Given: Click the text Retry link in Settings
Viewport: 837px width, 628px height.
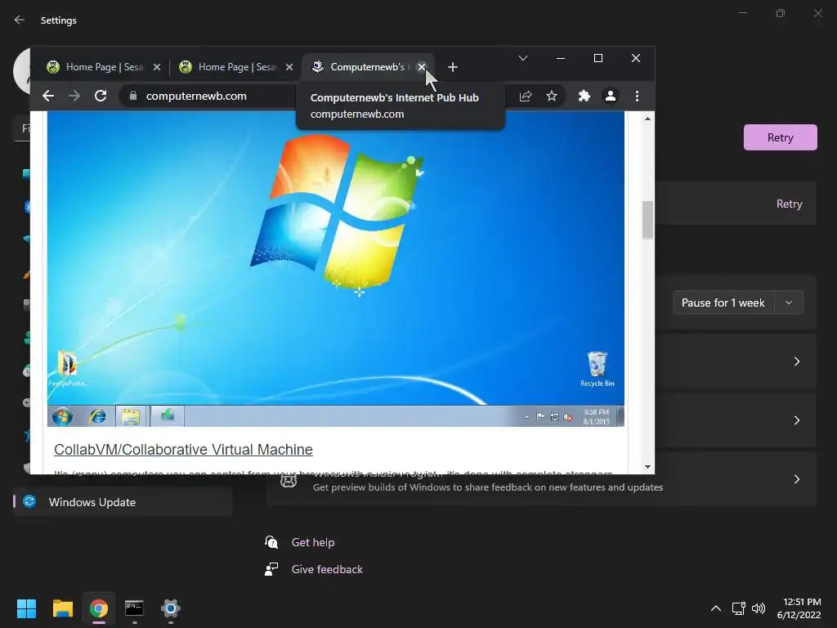Looking at the screenshot, I should pos(789,204).
